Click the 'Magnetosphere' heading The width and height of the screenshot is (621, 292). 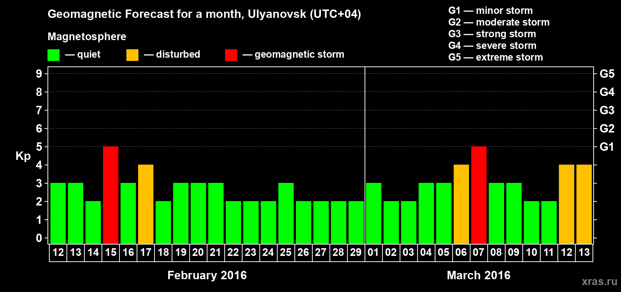(x=87, y=36)
